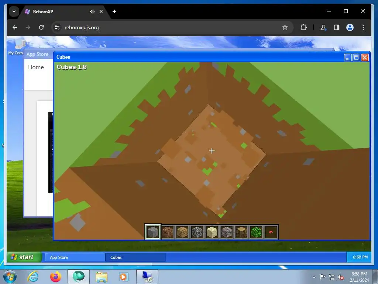Close the Cubes window
378x284 pixels.
point(365,57)
